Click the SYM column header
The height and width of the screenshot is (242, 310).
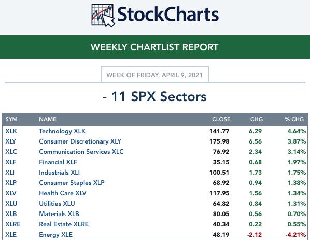11,119
